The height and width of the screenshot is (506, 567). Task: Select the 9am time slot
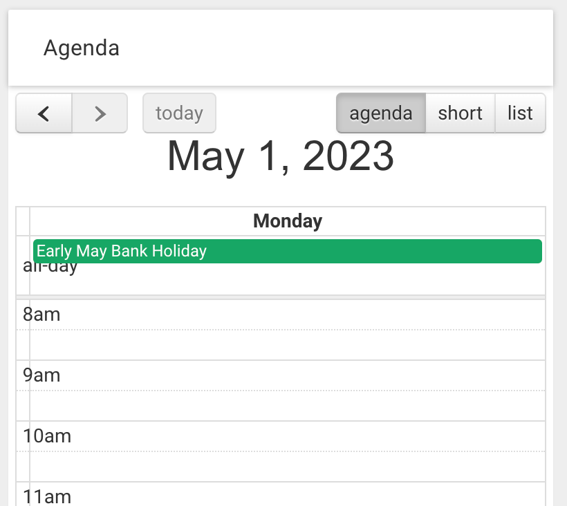pos(288,375)
